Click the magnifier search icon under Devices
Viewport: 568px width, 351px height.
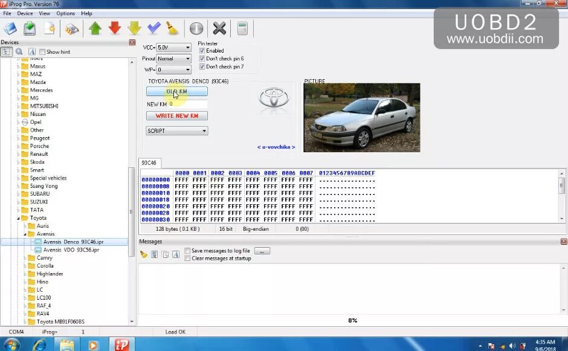click(19, 52)
